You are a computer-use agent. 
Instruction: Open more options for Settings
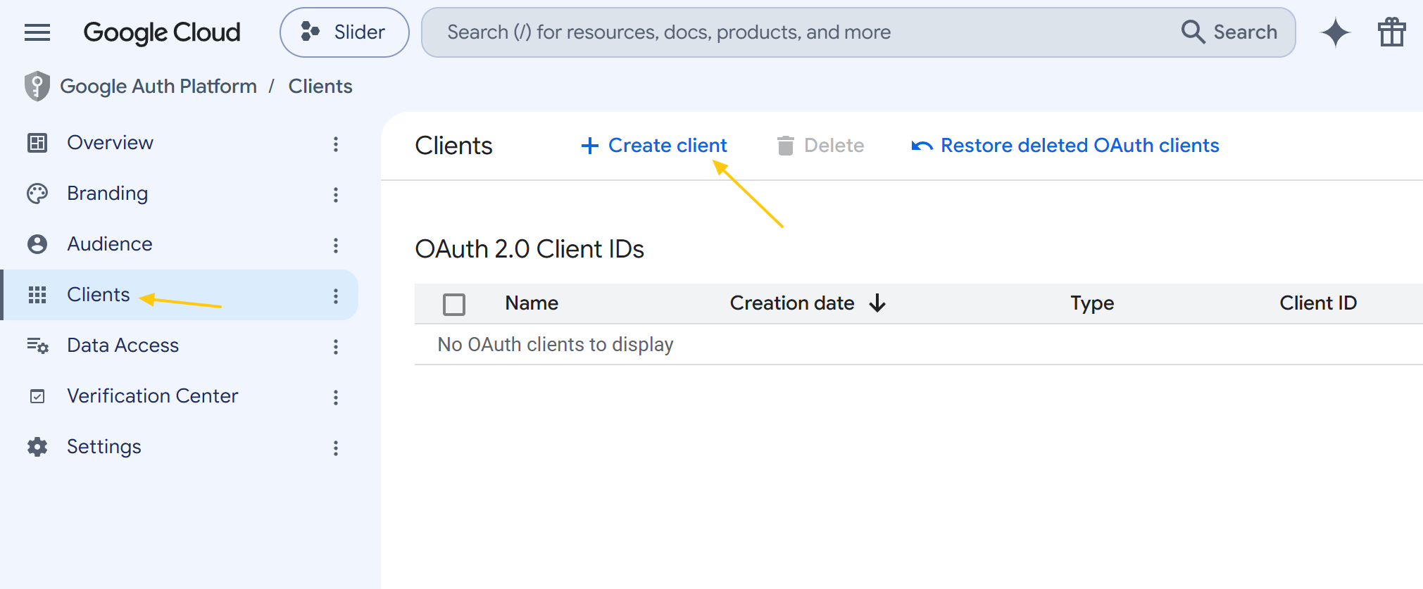pyautogui.click(x=336, y=448)
